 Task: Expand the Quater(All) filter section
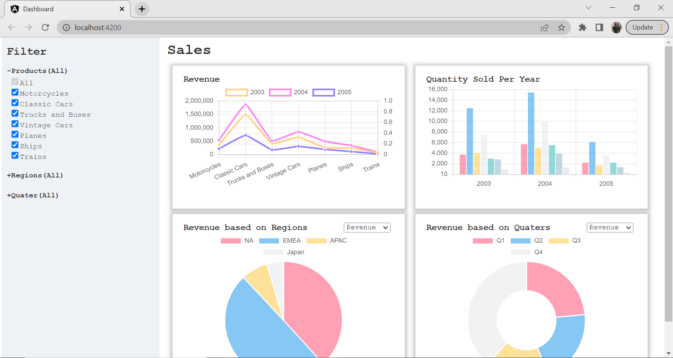[33, 195]
